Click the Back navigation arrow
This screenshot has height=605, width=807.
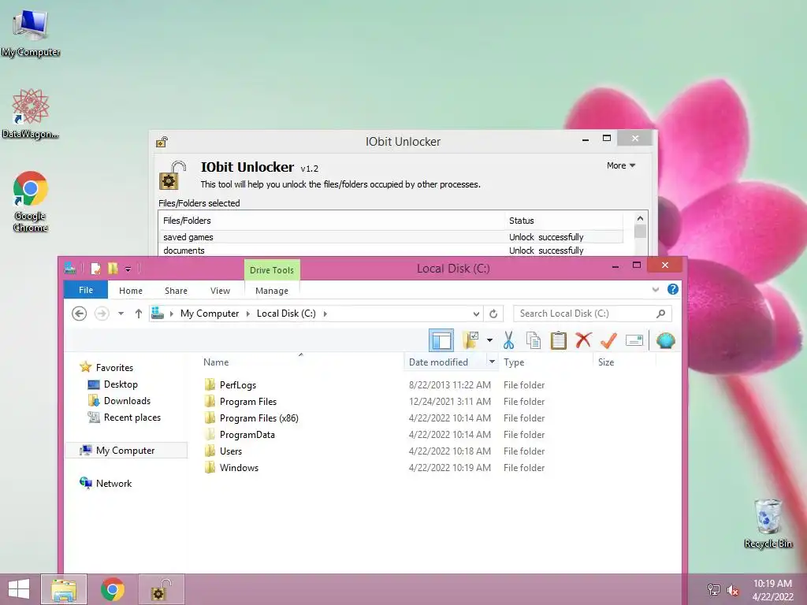point(79,314)
